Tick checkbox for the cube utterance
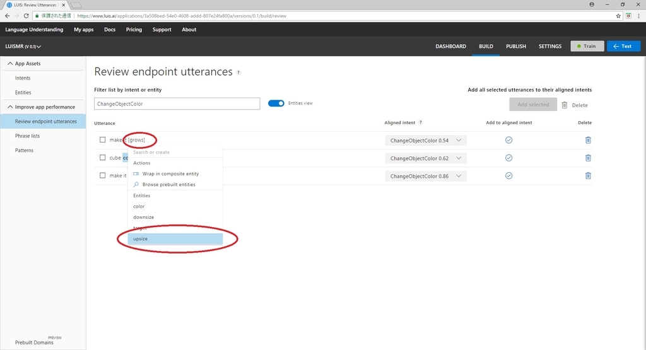 (x=103, y=158)
